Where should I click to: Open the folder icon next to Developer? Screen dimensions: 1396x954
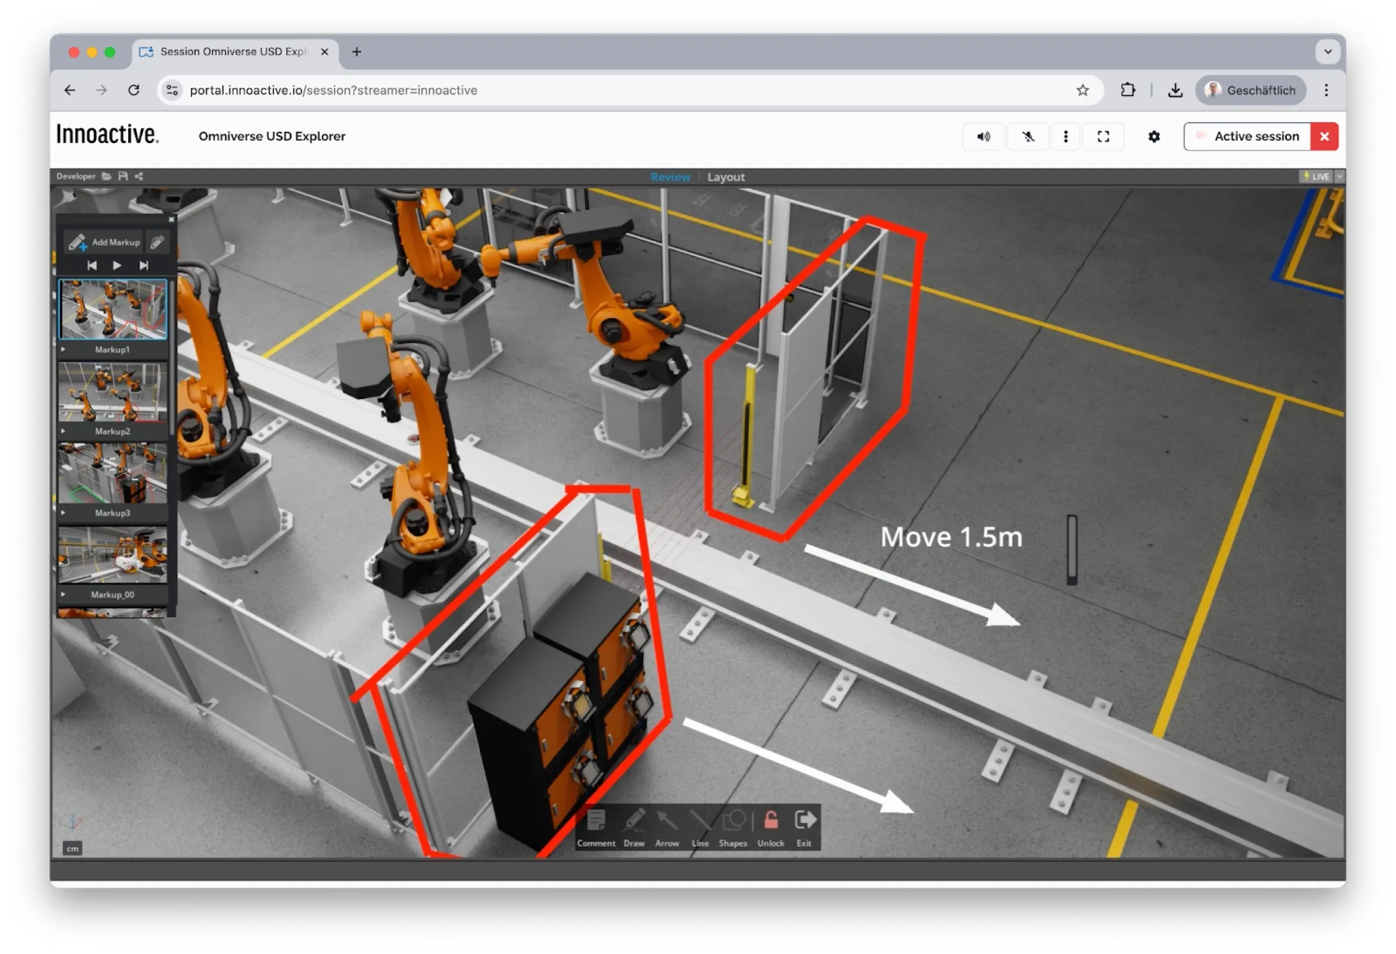[107, 176]
